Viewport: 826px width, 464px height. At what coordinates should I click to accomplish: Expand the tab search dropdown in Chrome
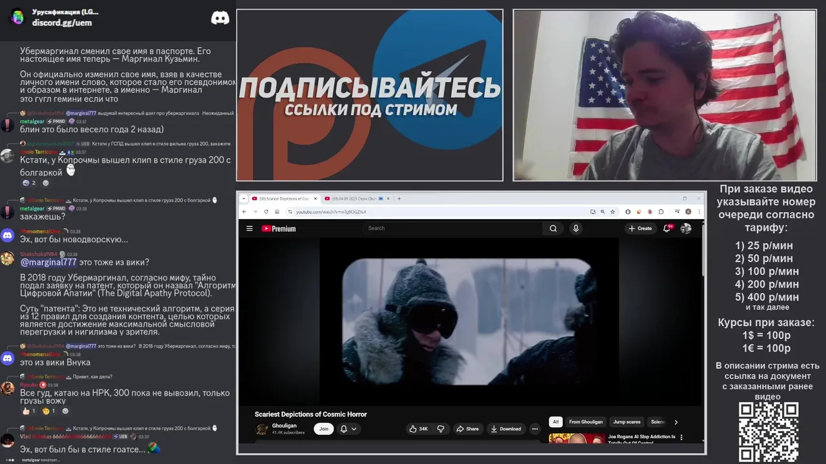click(245, 198)
